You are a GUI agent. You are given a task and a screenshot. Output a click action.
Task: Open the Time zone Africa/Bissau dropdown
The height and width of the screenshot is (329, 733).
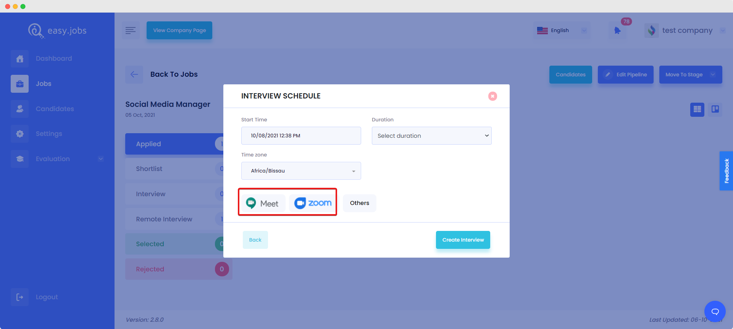[301, 171]
